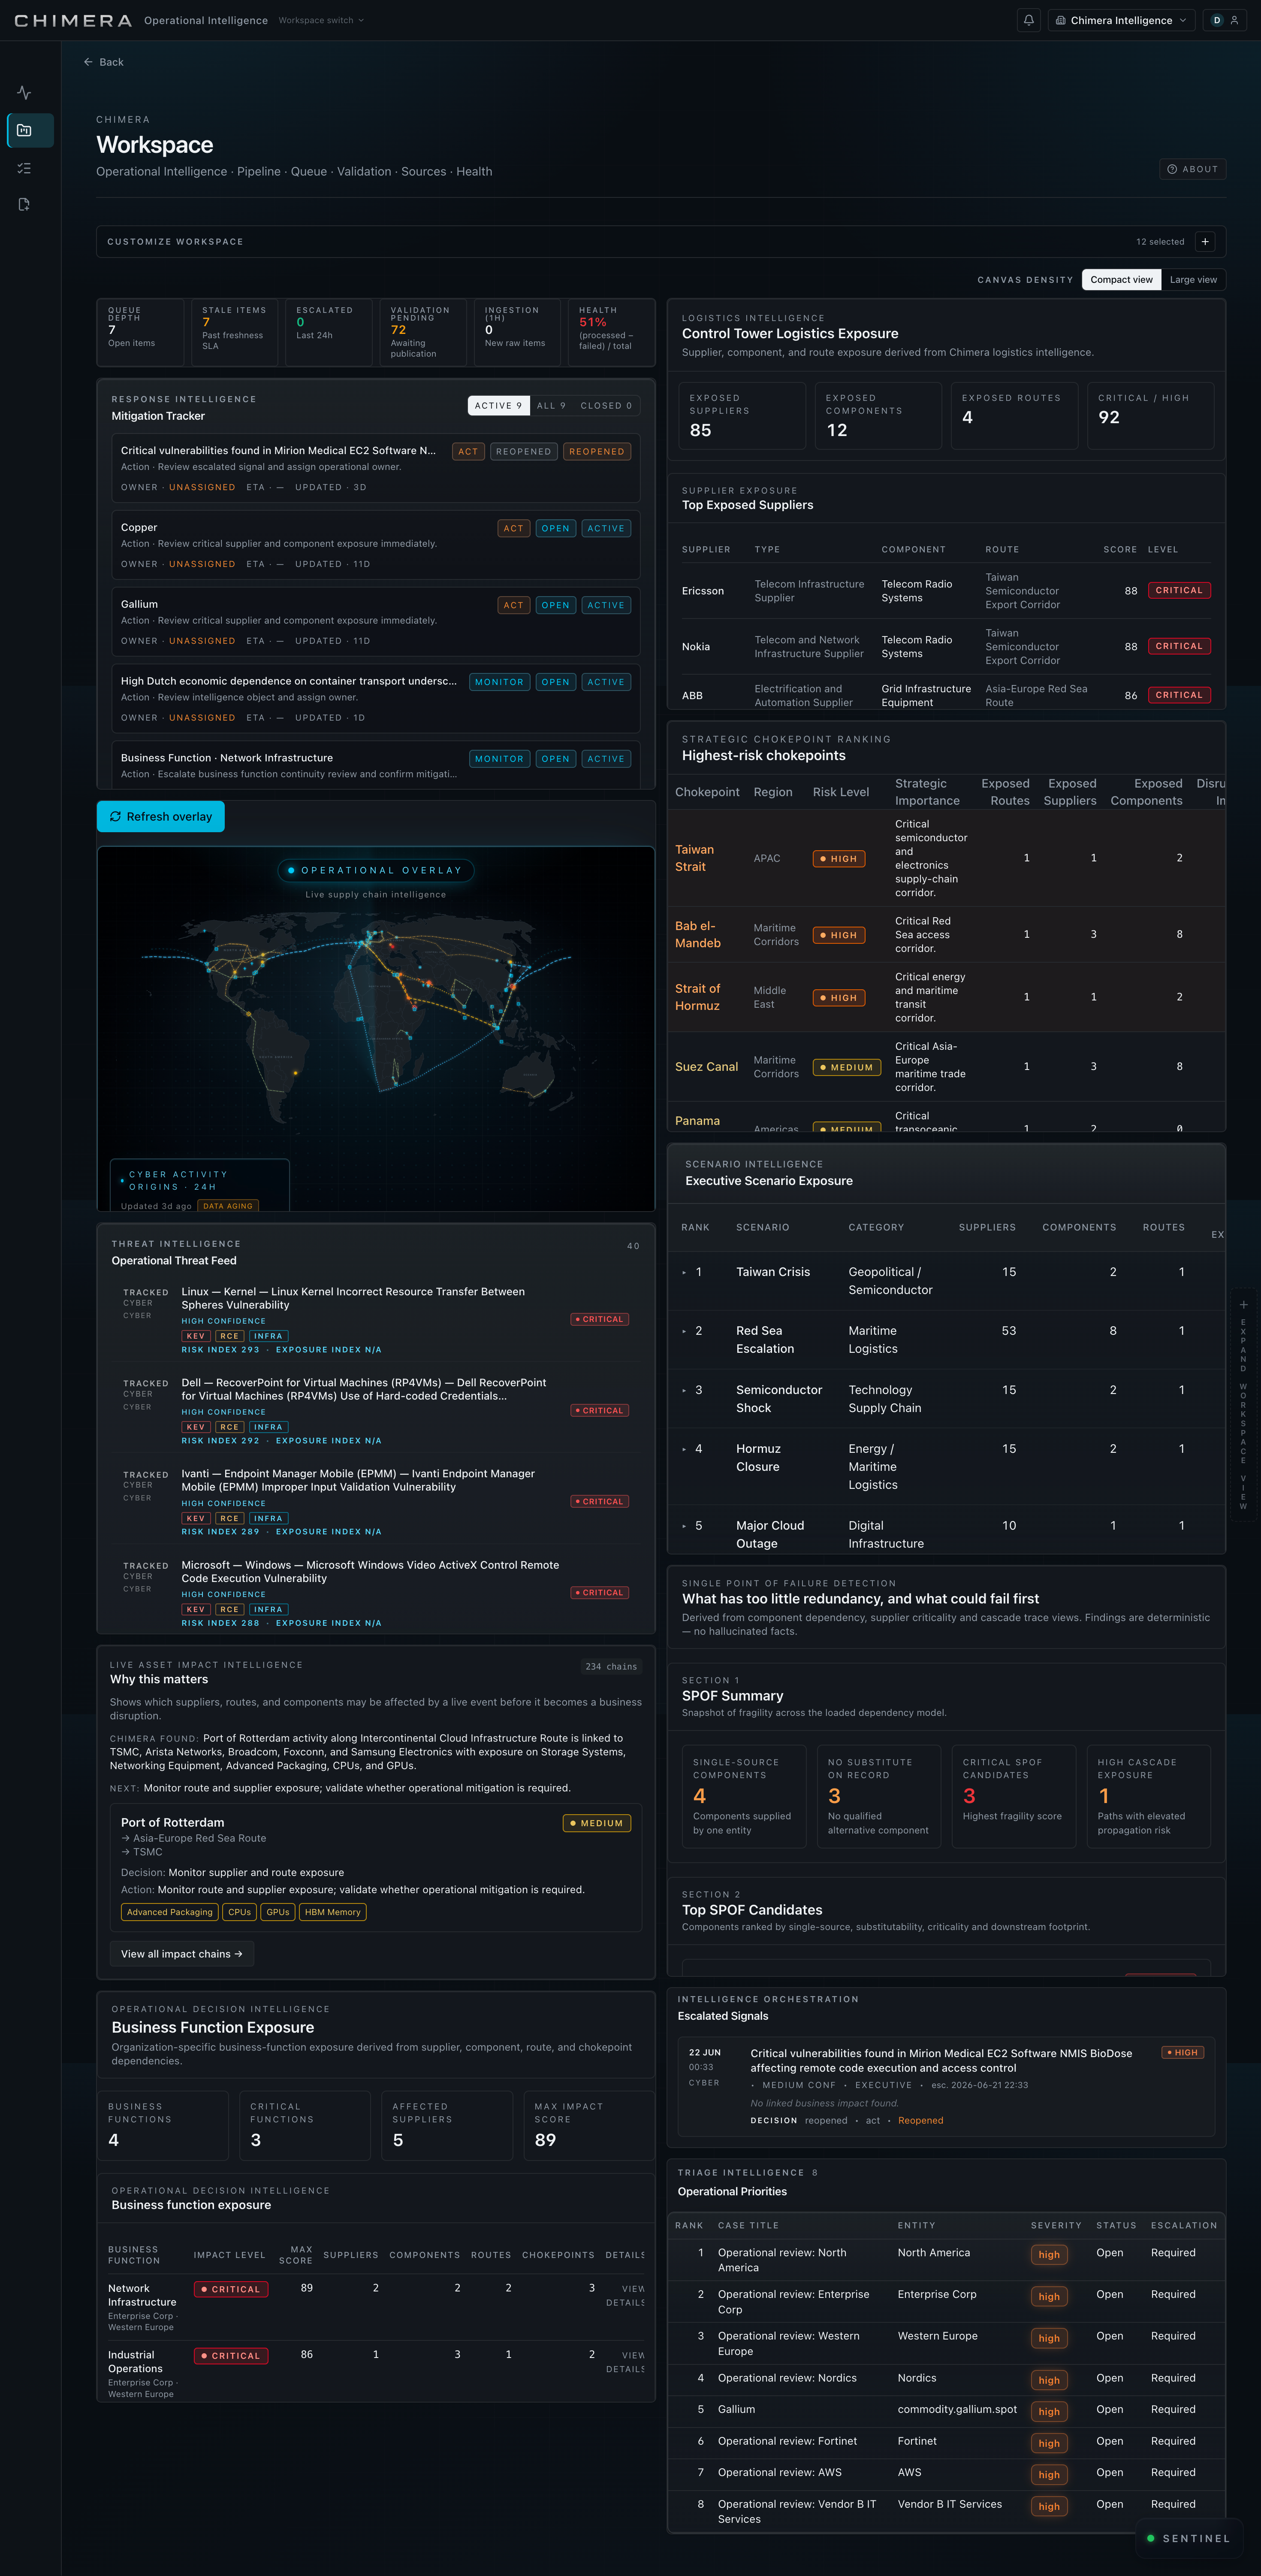
Task: Open the Suez Canal chokepoint link
Action: [706, 1067]
